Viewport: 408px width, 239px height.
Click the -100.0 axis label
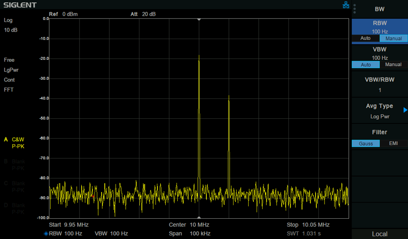click(43, 218)
